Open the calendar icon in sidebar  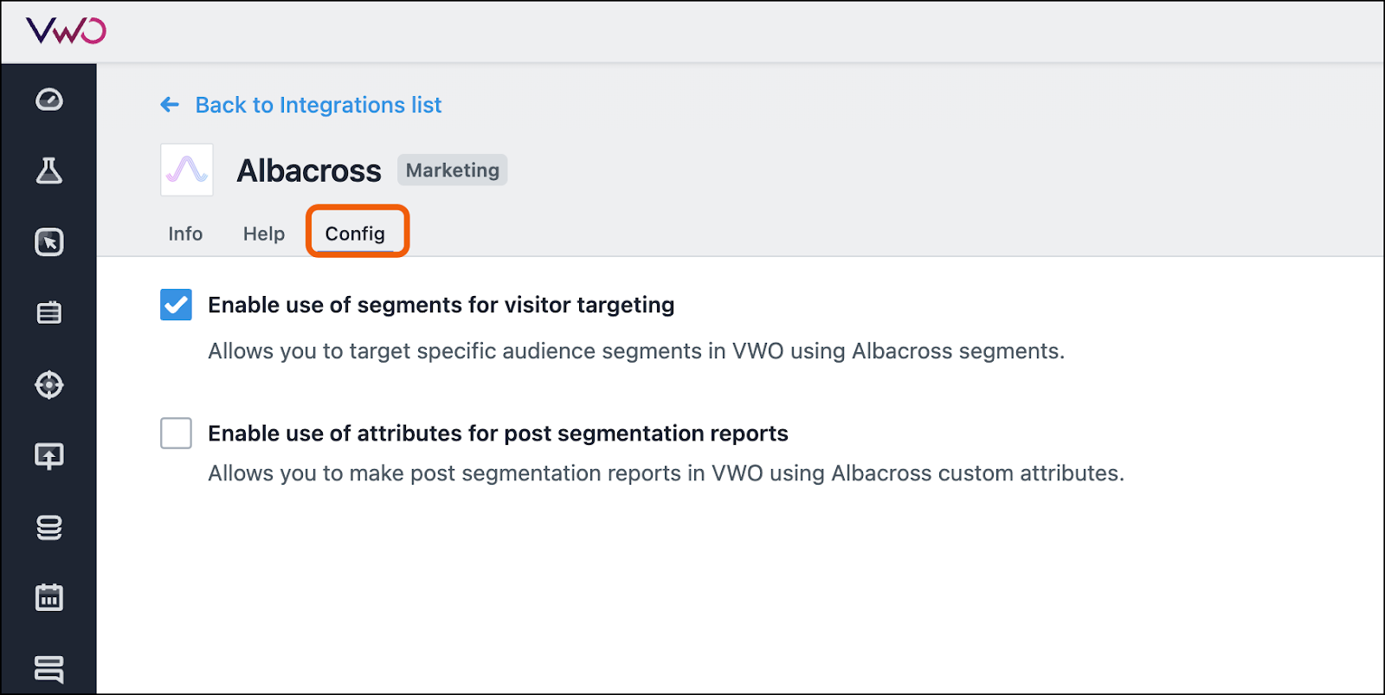[49, 597]
